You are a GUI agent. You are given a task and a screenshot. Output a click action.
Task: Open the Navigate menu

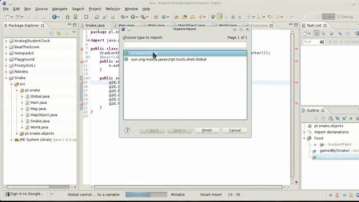[59, 9]
